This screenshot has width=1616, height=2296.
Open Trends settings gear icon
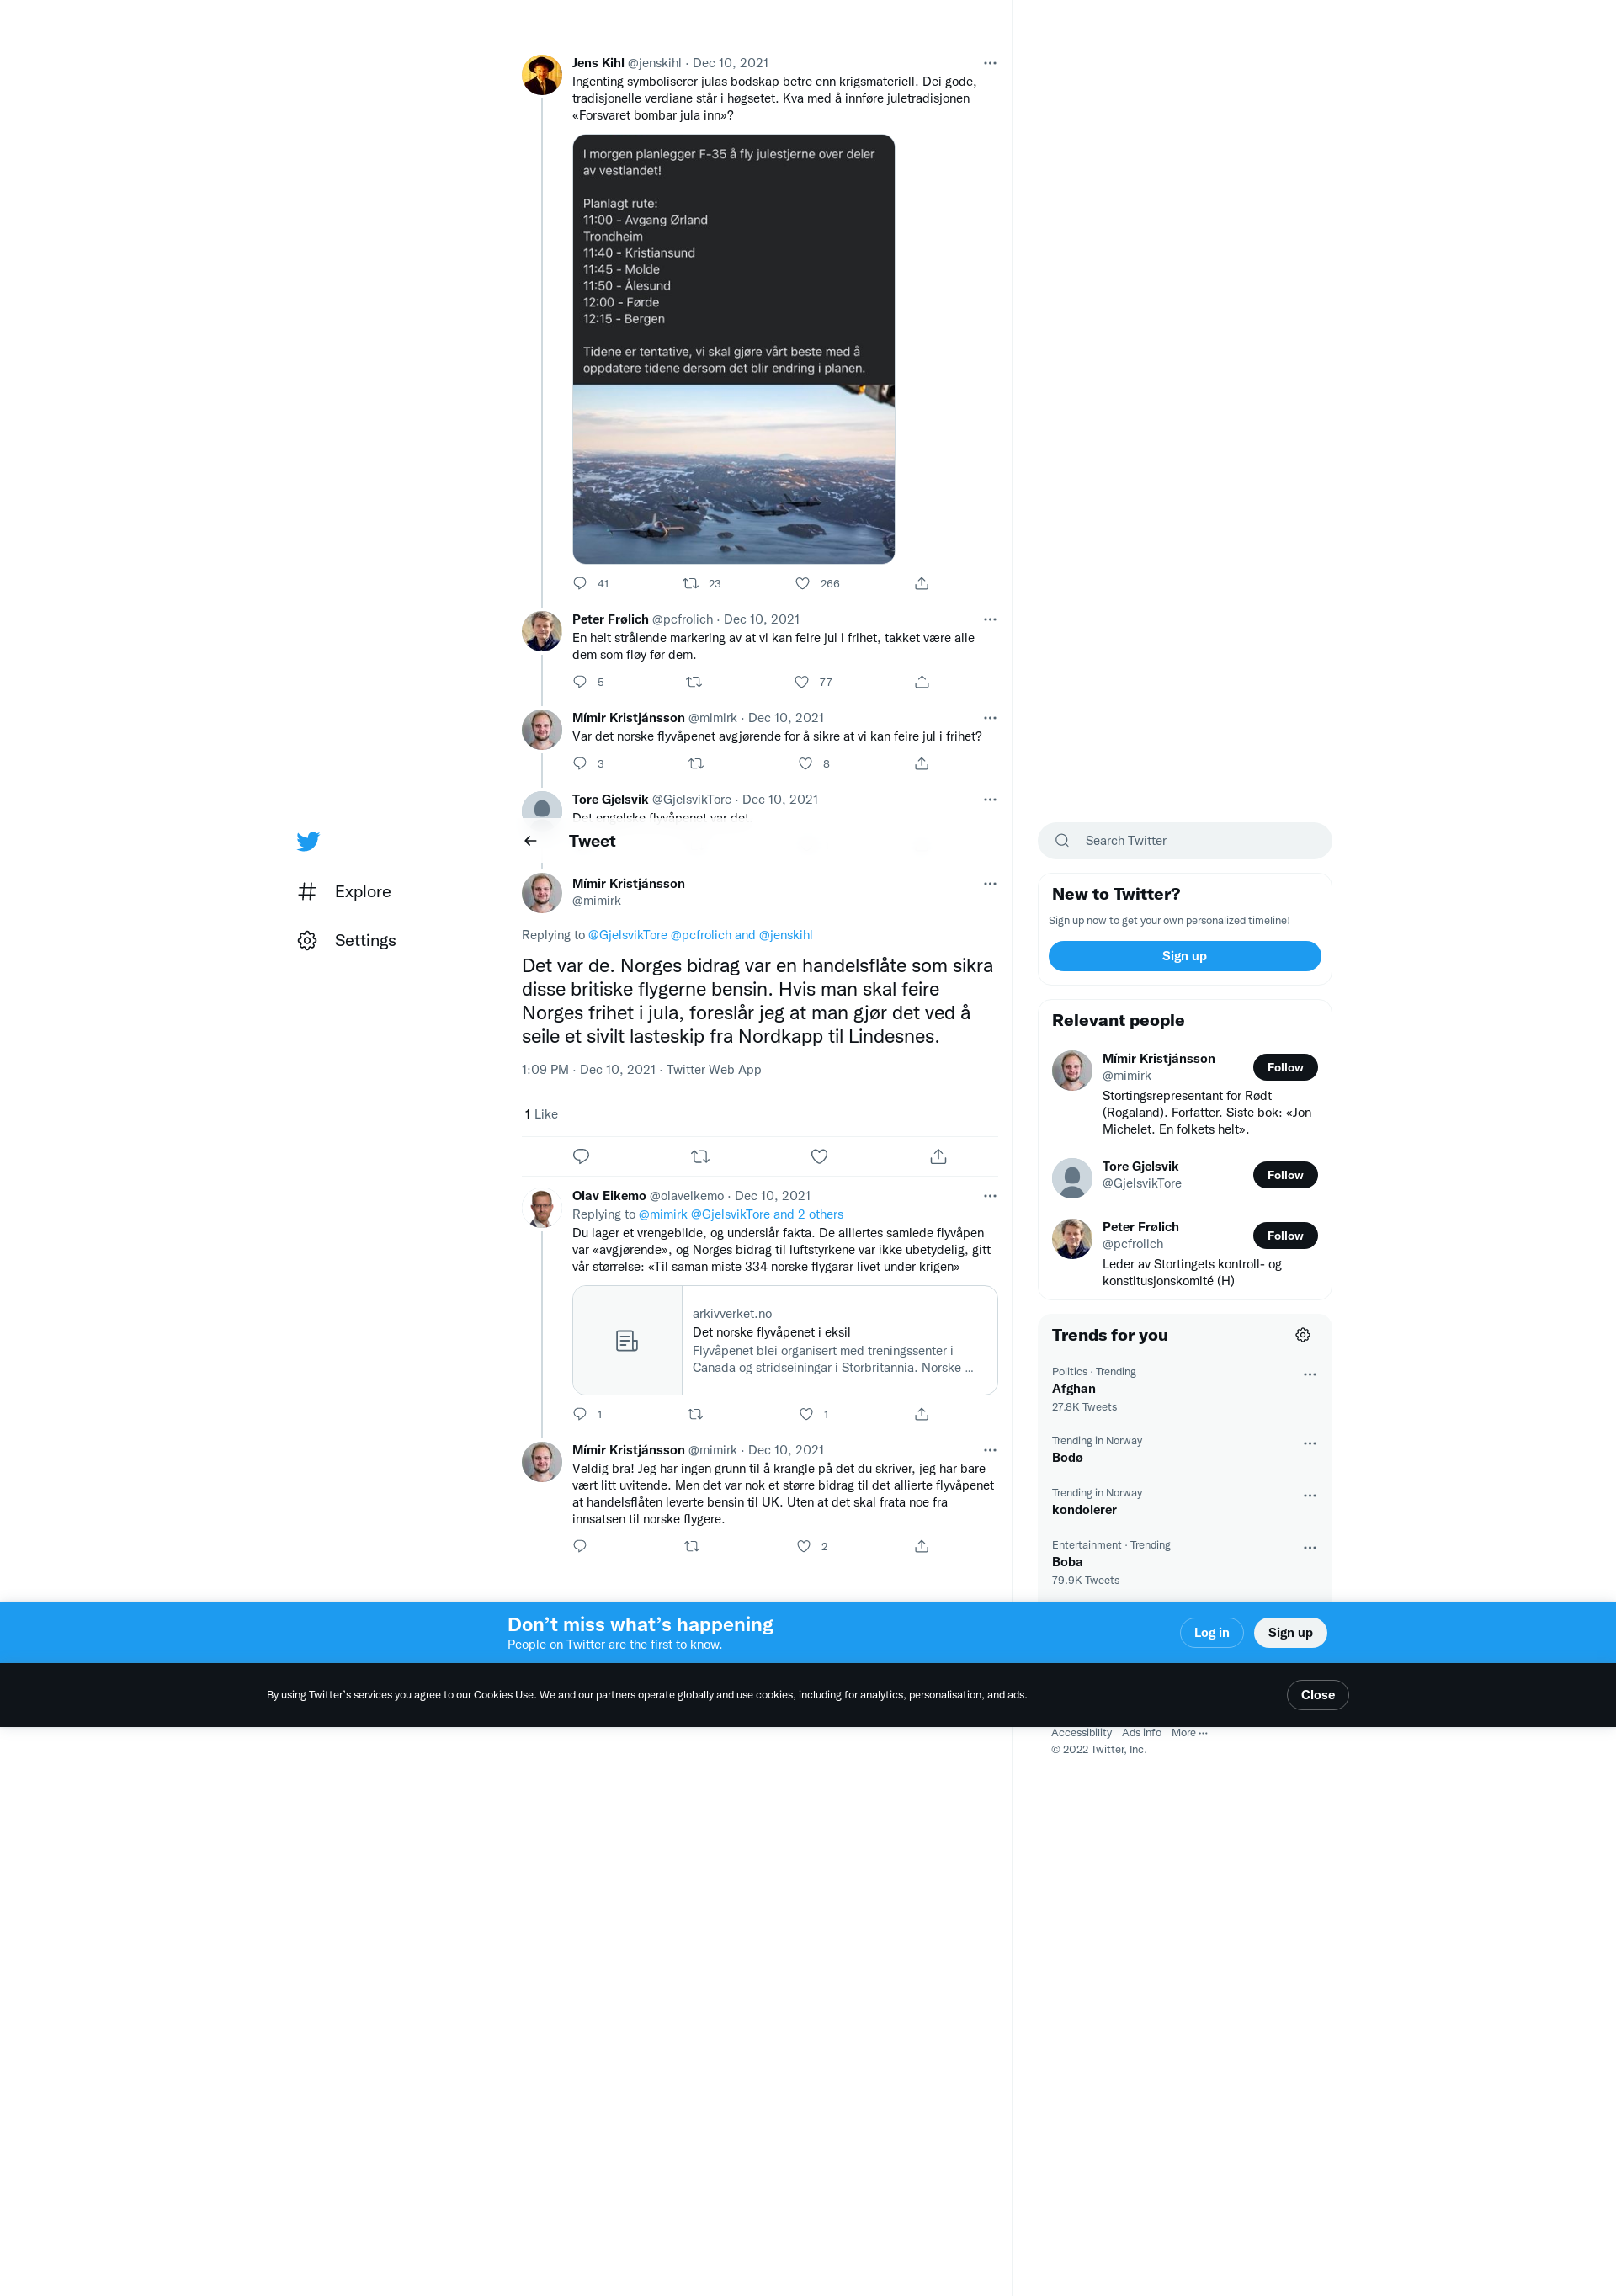[1303, 1335]
